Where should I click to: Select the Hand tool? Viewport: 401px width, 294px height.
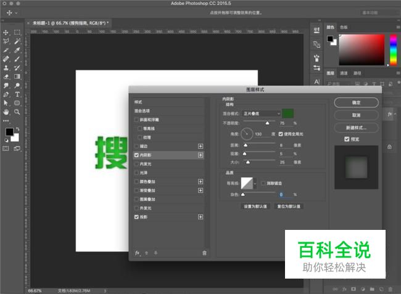point(6,112)
